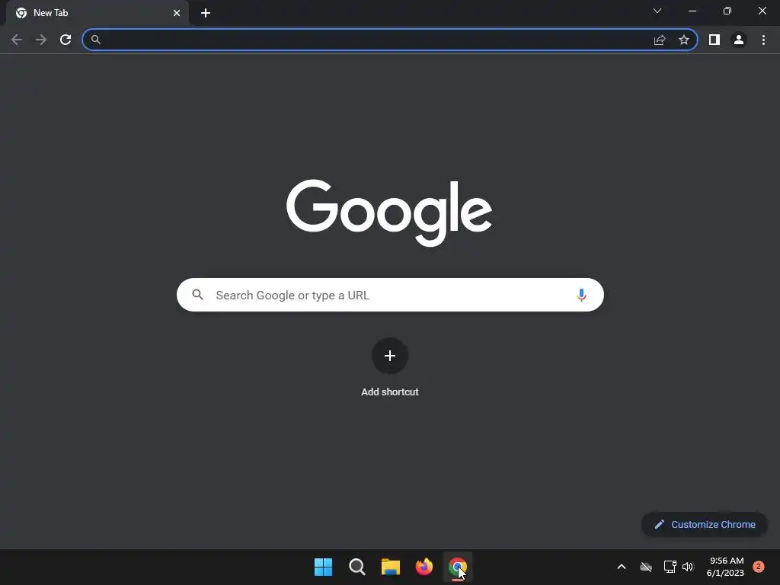Open network settings tray icon

pyautogui.click(x=670, y=567)
